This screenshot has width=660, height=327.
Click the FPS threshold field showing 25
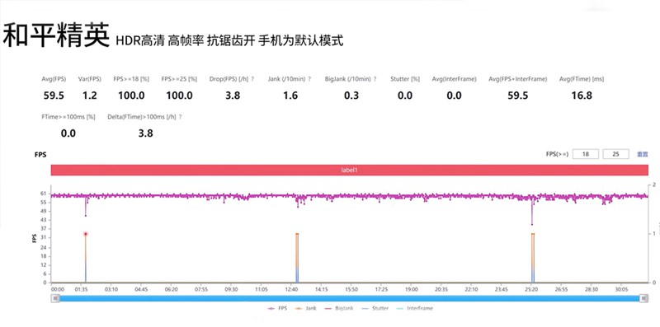pos(615,154)
